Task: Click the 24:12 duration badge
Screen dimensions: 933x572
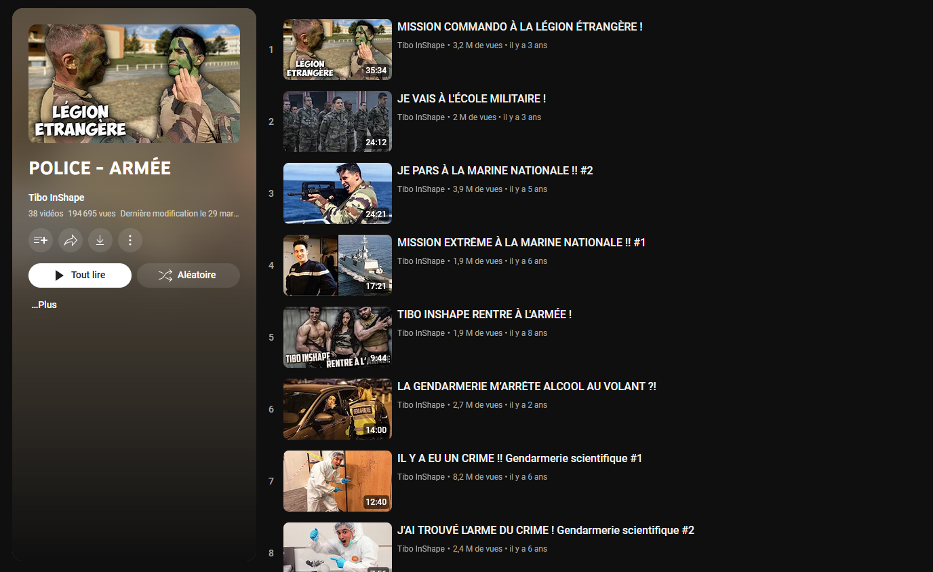Action: 376,142
